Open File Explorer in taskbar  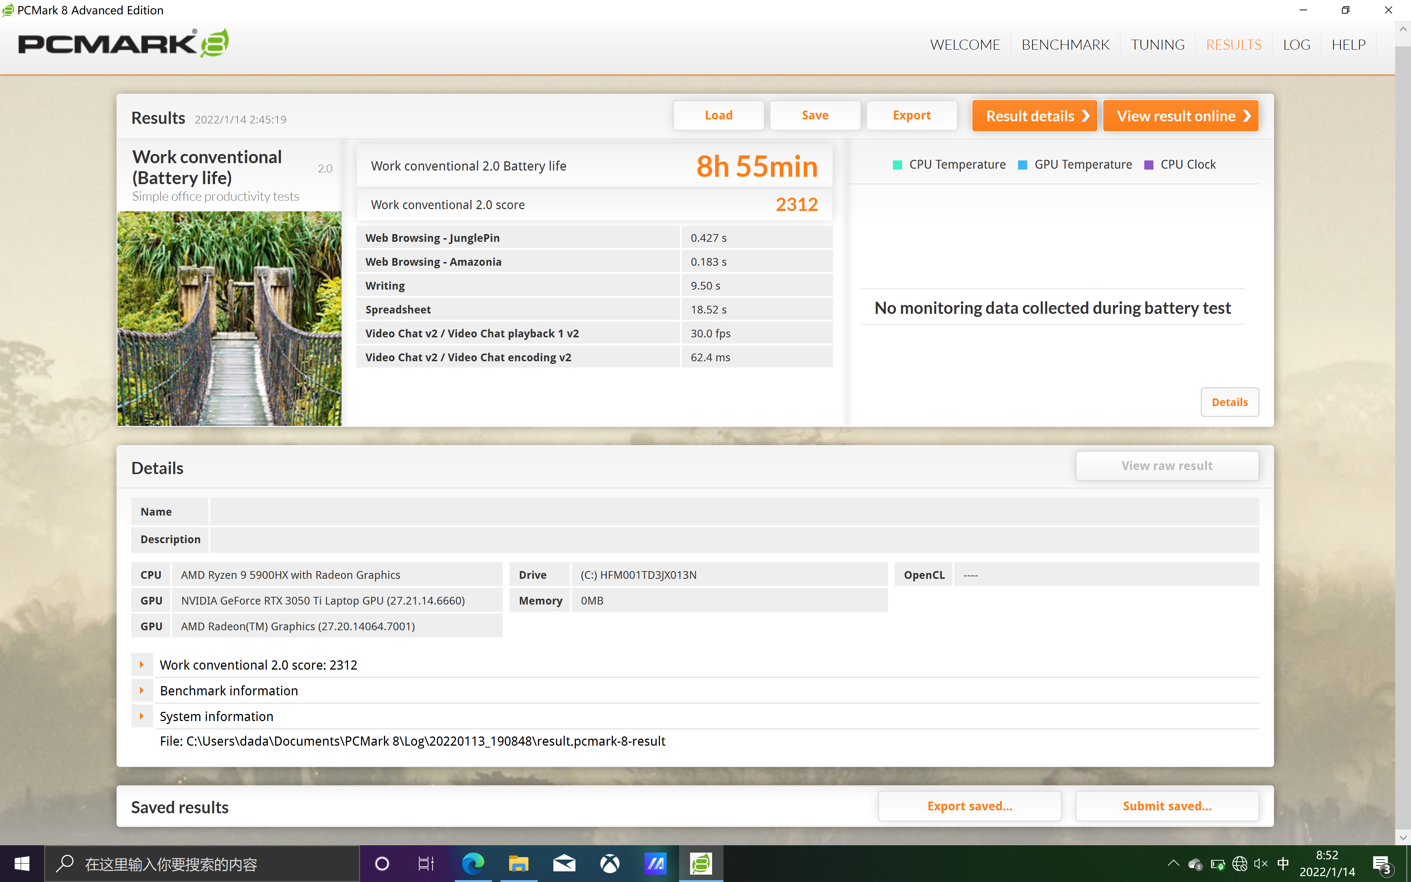point(518,863)
